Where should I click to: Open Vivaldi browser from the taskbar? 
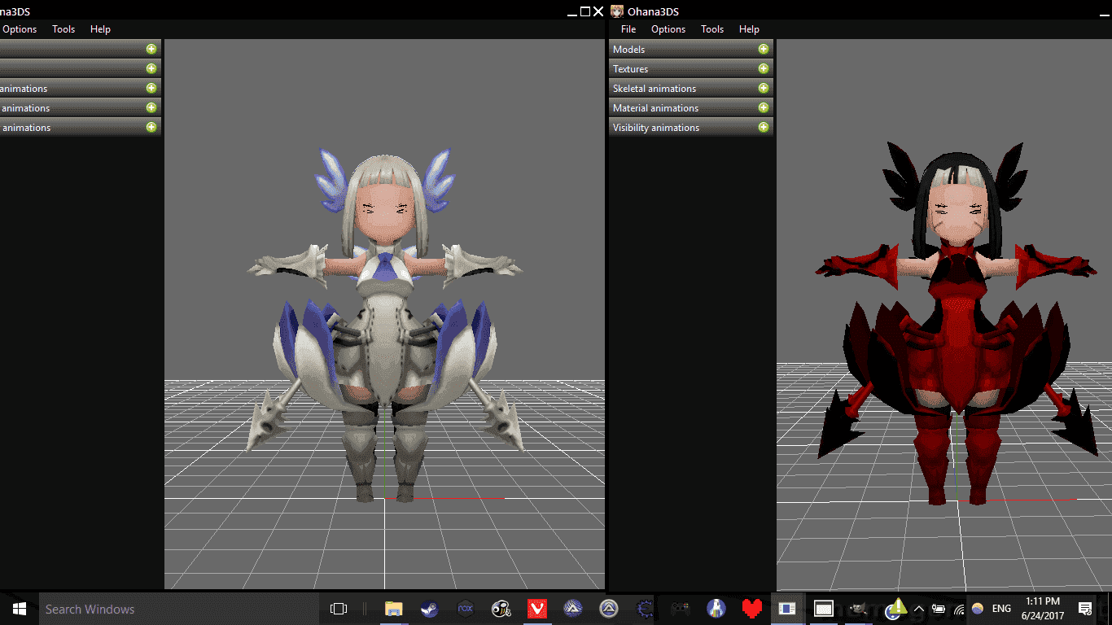pyautogui.click(x=537, y=609)
